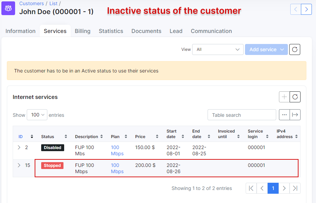Viewport: 316px width, 203px height.
Task: Refresh services using the icon beside Add service
Action: pos(294,49)
